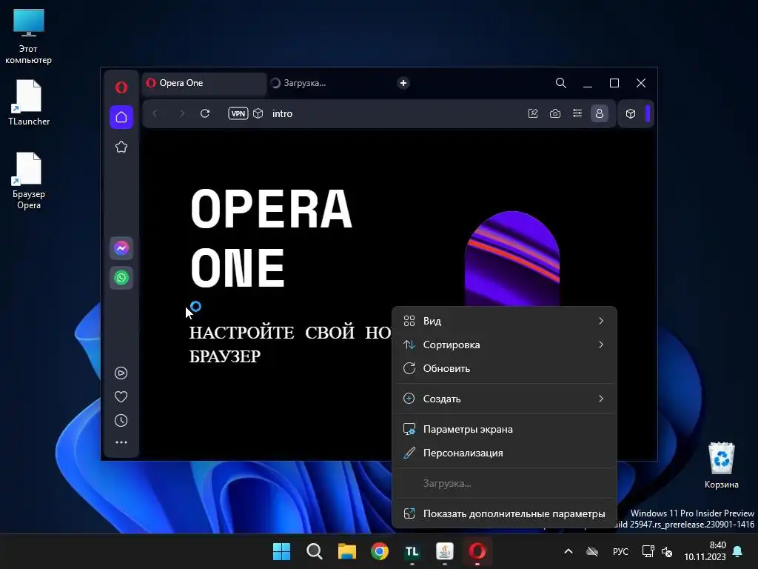Launch WhatsApp from the Opera sidebar
This screenshot has width=758, height=569.
121,278
